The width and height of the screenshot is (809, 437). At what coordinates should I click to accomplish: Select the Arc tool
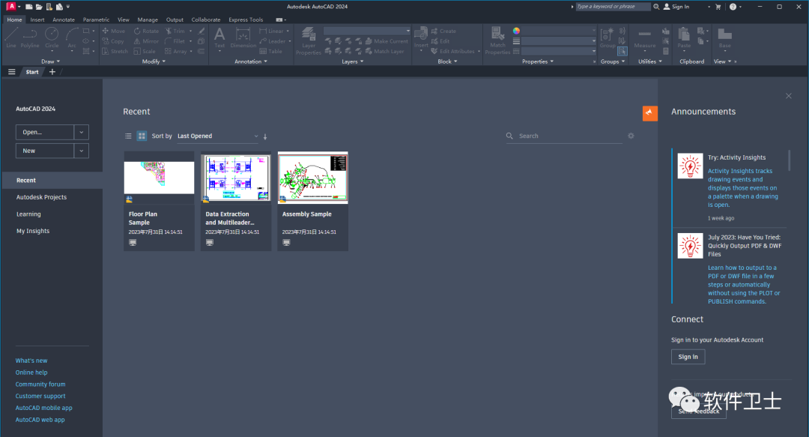click(72, 37)
